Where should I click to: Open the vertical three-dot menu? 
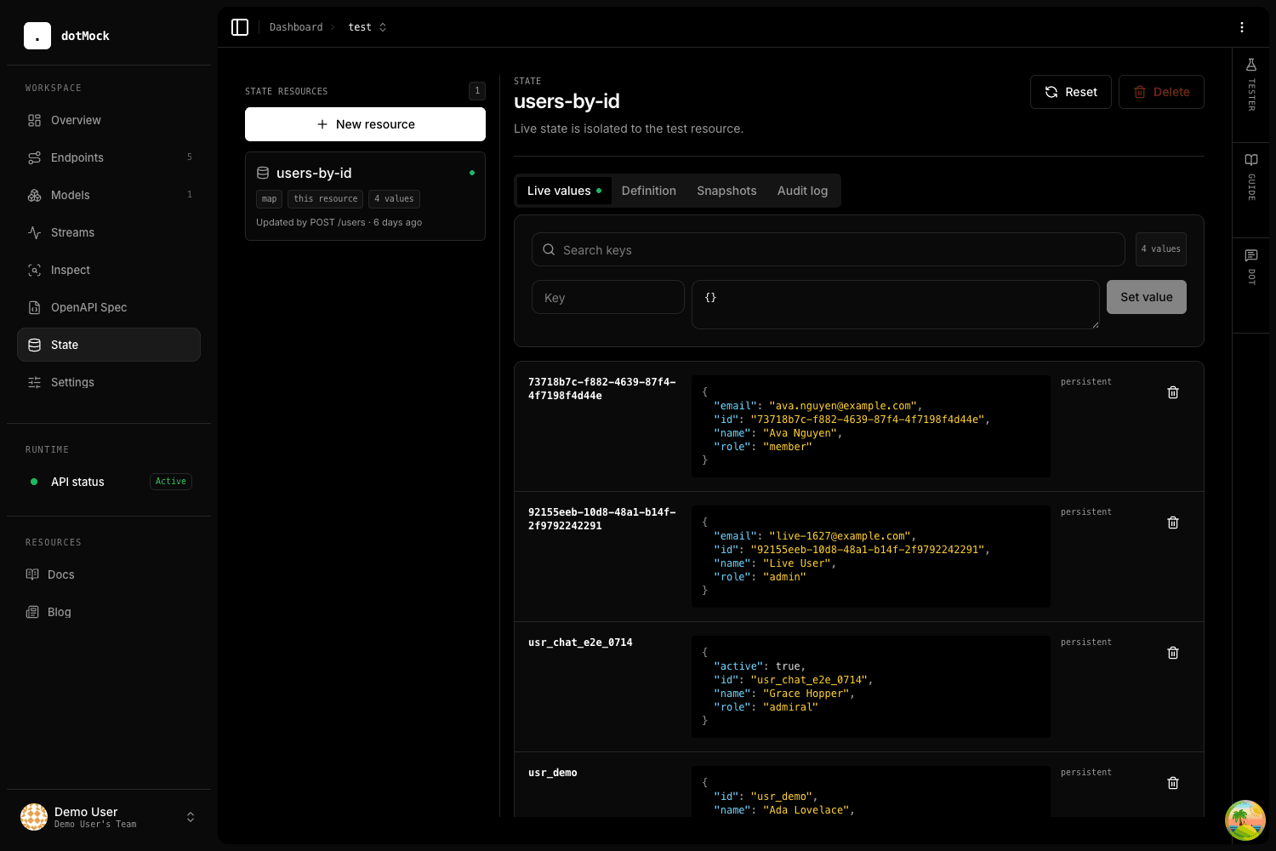point(1242,27)
